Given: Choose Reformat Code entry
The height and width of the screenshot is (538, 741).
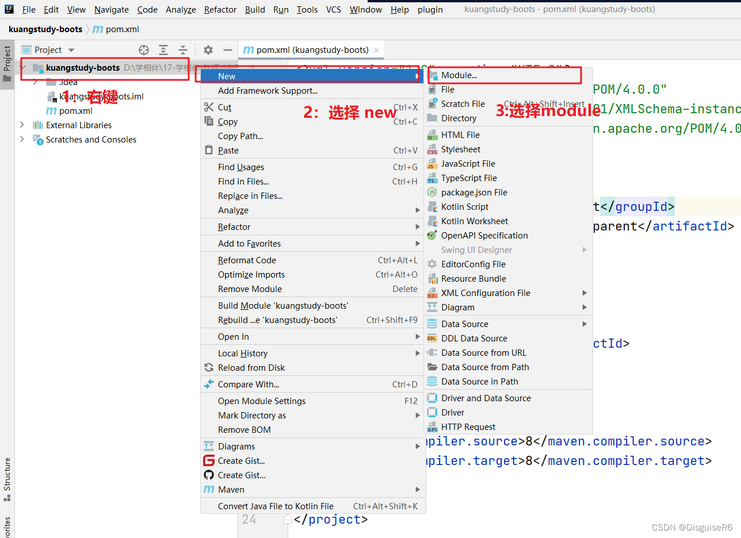Looking at the screenshot, I should [x=313, y=260].
